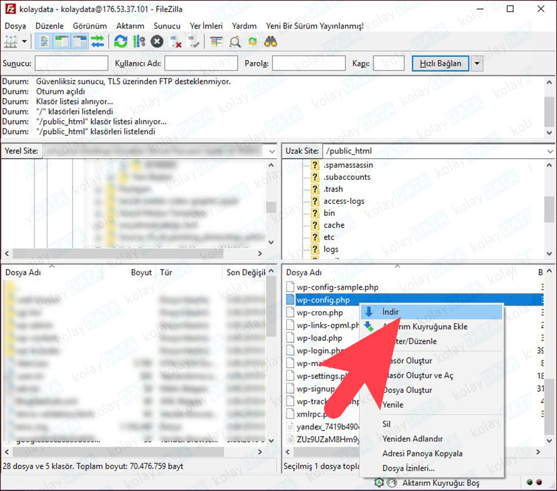Toggle synchronized browsing icon
This screenshot has width=557, height=491.
[x=253, y=42]
